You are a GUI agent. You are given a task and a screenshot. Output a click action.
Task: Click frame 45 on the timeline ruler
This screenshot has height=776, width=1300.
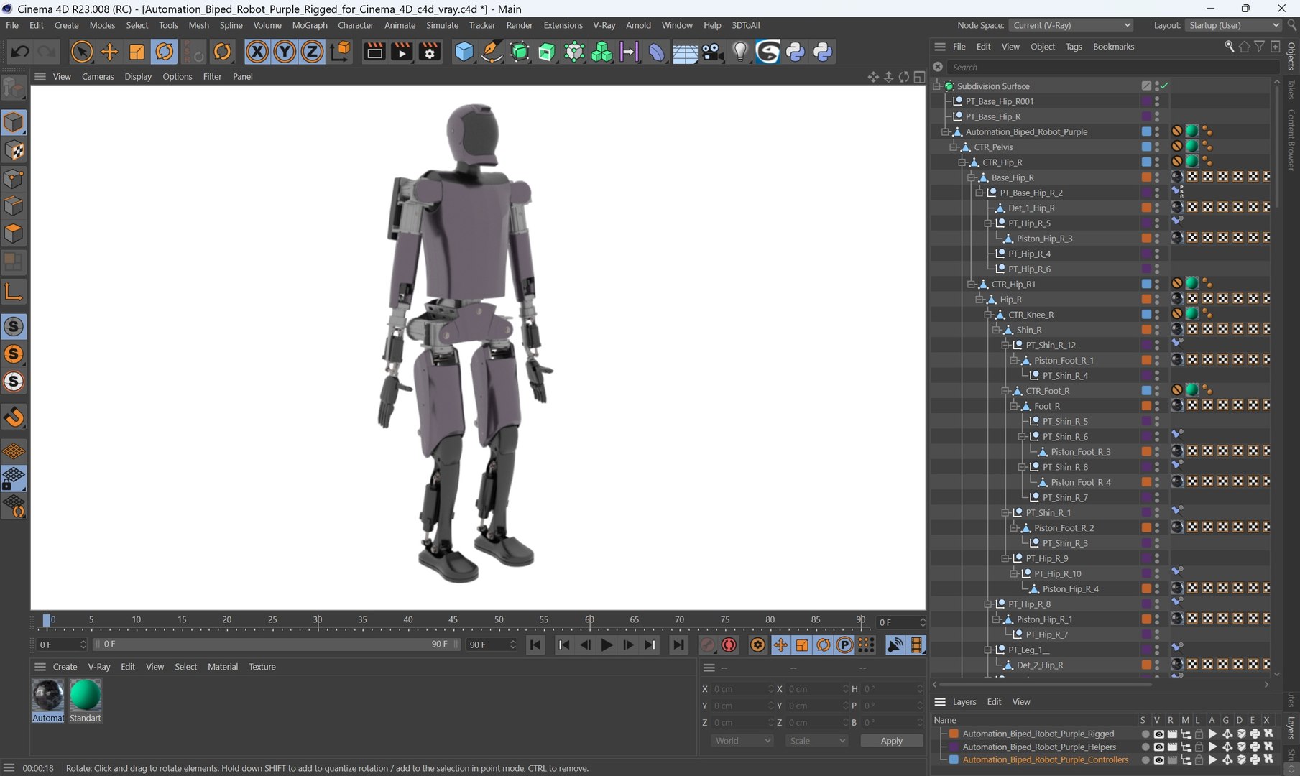(x=453, y=621)
